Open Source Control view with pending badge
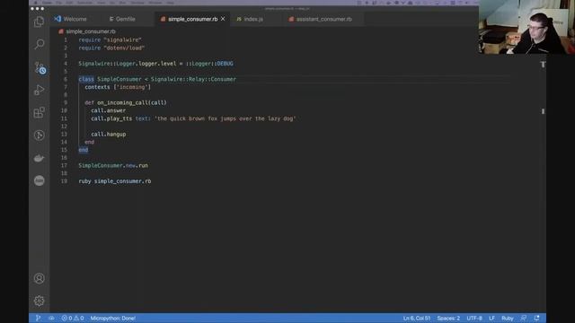 click(x=40, y=68)
